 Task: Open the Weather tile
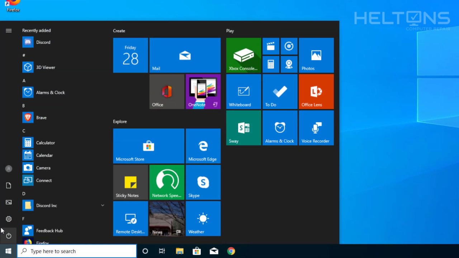(203, 219)
